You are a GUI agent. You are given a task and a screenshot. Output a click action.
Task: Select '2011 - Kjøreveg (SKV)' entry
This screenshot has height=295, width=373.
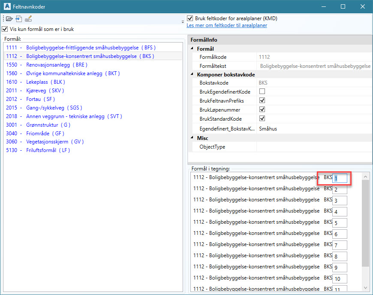tap(35, 91)
